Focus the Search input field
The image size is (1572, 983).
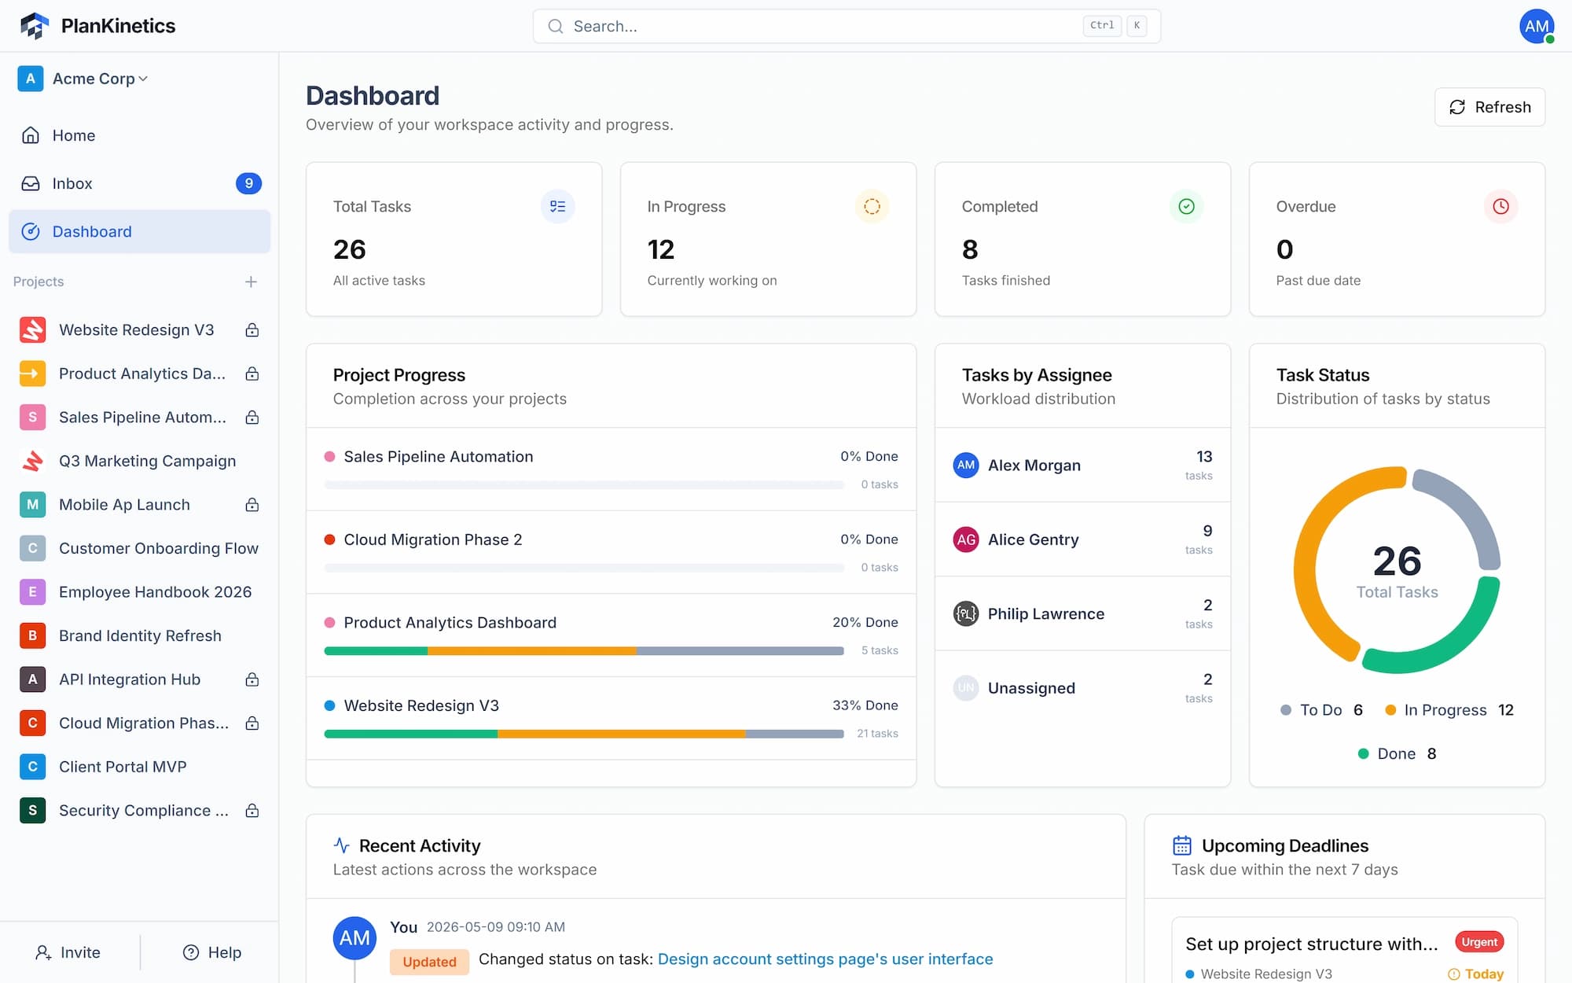(x=847, y=27)
